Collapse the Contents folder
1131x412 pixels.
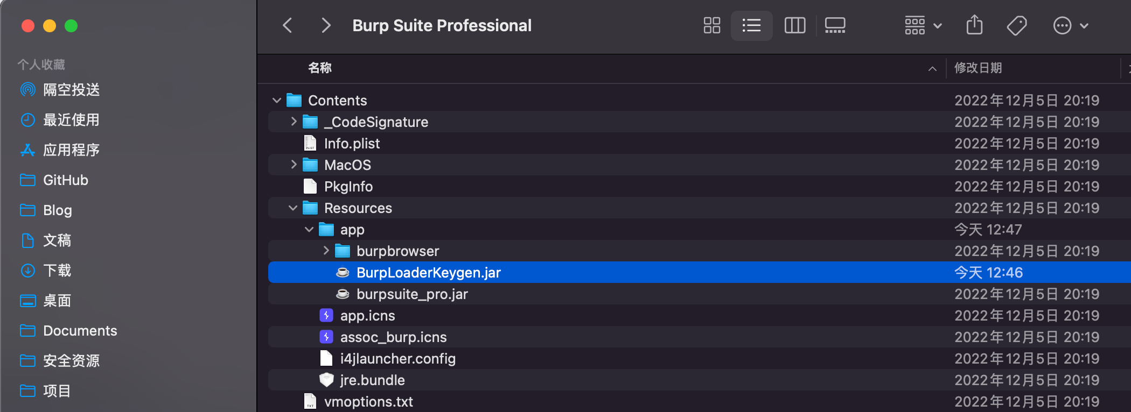277,101
